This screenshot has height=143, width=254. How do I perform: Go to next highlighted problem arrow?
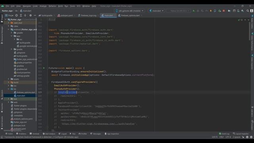tap(249, 20)
